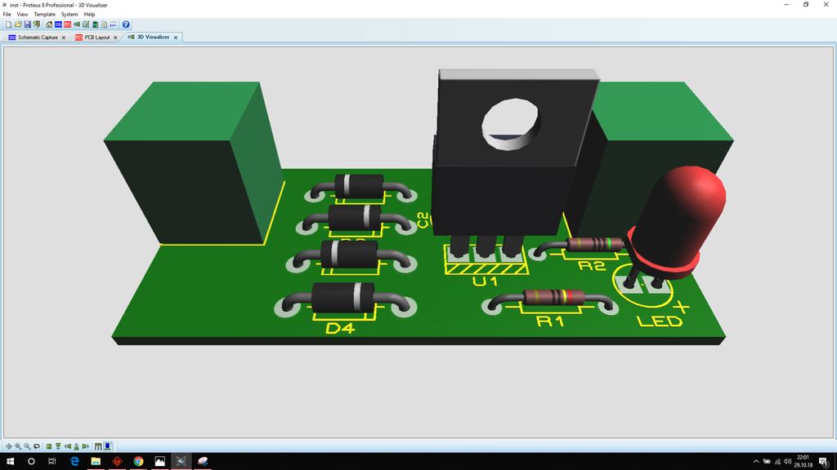Click the New Project icon
This screenshot has height=470, width=837.
coord(8,24)
